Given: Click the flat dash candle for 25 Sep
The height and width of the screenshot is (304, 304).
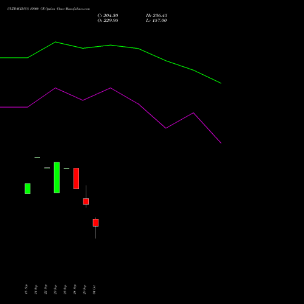Looking at the screenshot, I should pyautogui.click(x=66, y=168).
